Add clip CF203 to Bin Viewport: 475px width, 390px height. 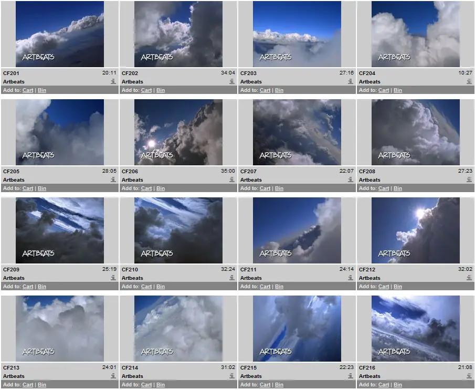point(279,90)
